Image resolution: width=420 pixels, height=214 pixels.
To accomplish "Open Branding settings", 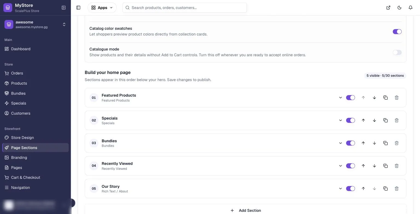I will [x=35, y=157].
